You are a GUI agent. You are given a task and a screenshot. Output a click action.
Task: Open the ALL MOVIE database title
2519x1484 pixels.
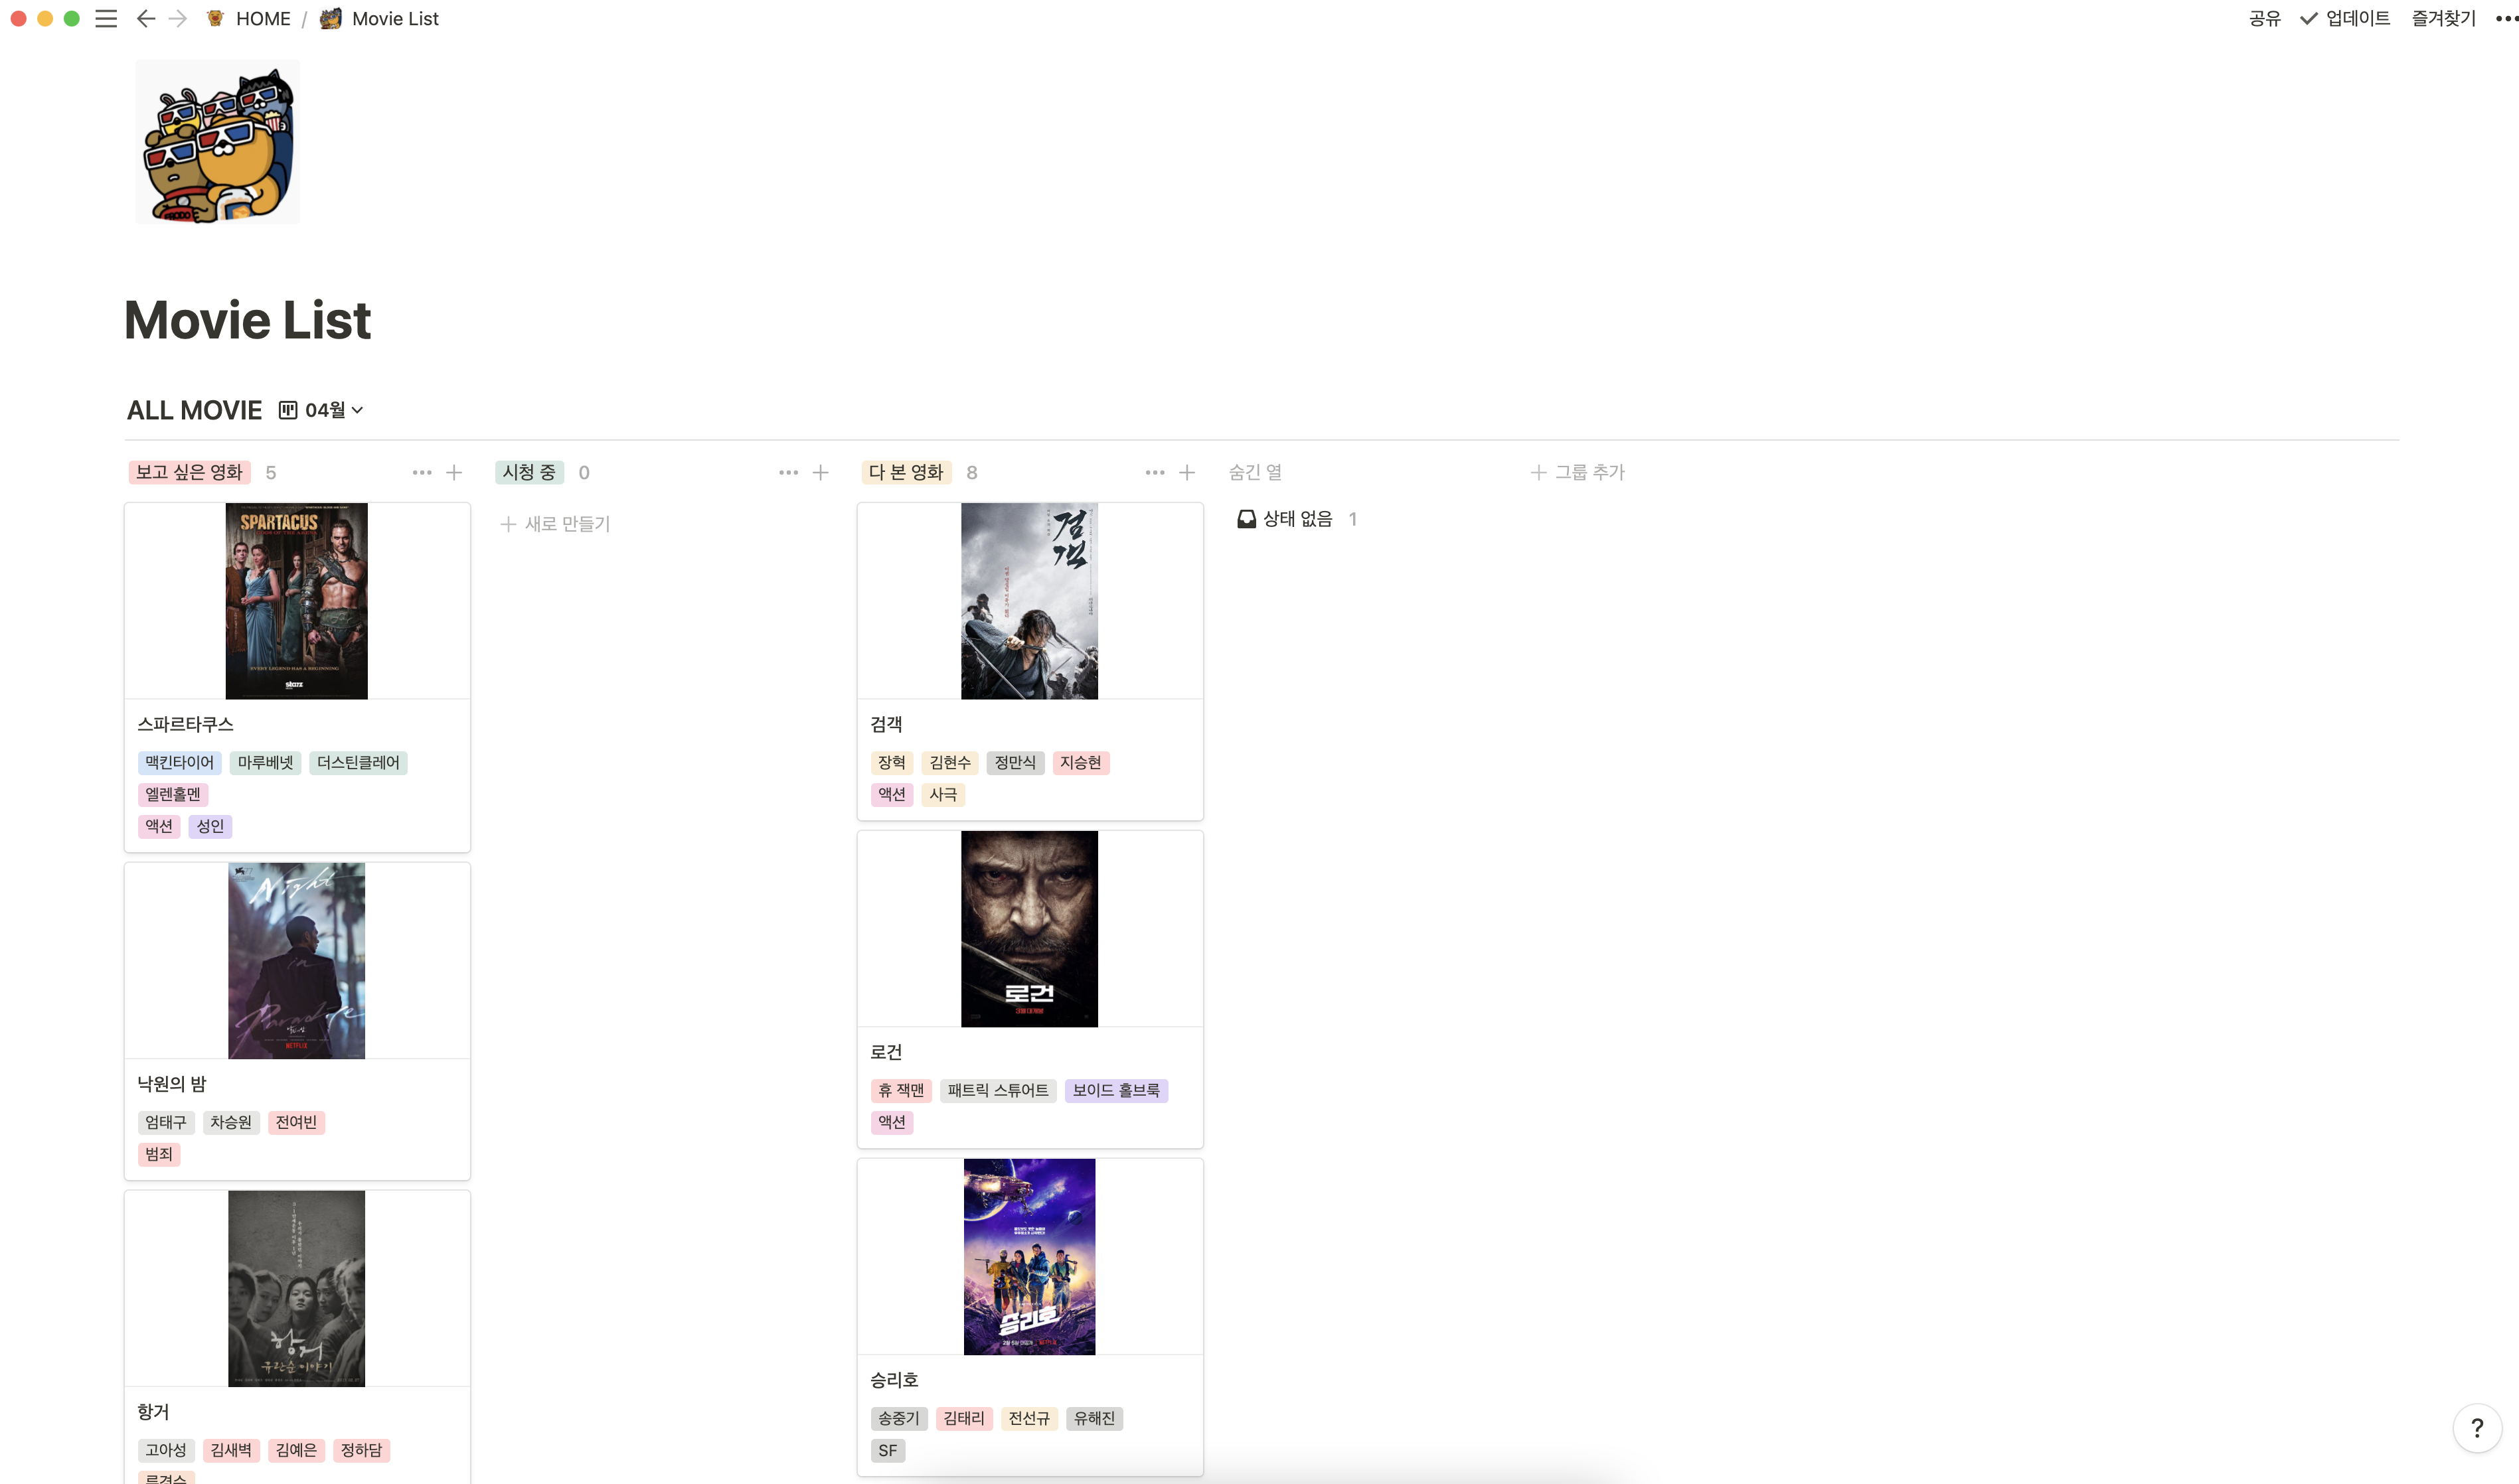[x=194, y=410]
